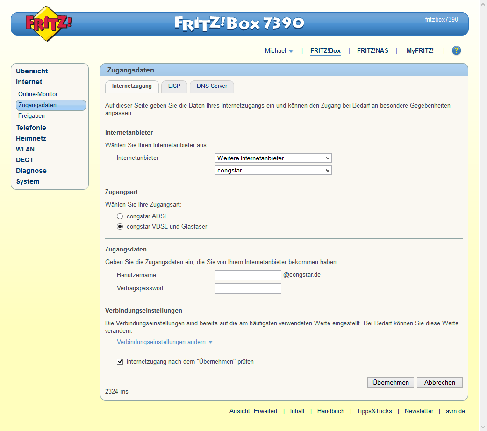Click the Übernehmen button
This screenshot has width=487, height=431.
point(391,382)
